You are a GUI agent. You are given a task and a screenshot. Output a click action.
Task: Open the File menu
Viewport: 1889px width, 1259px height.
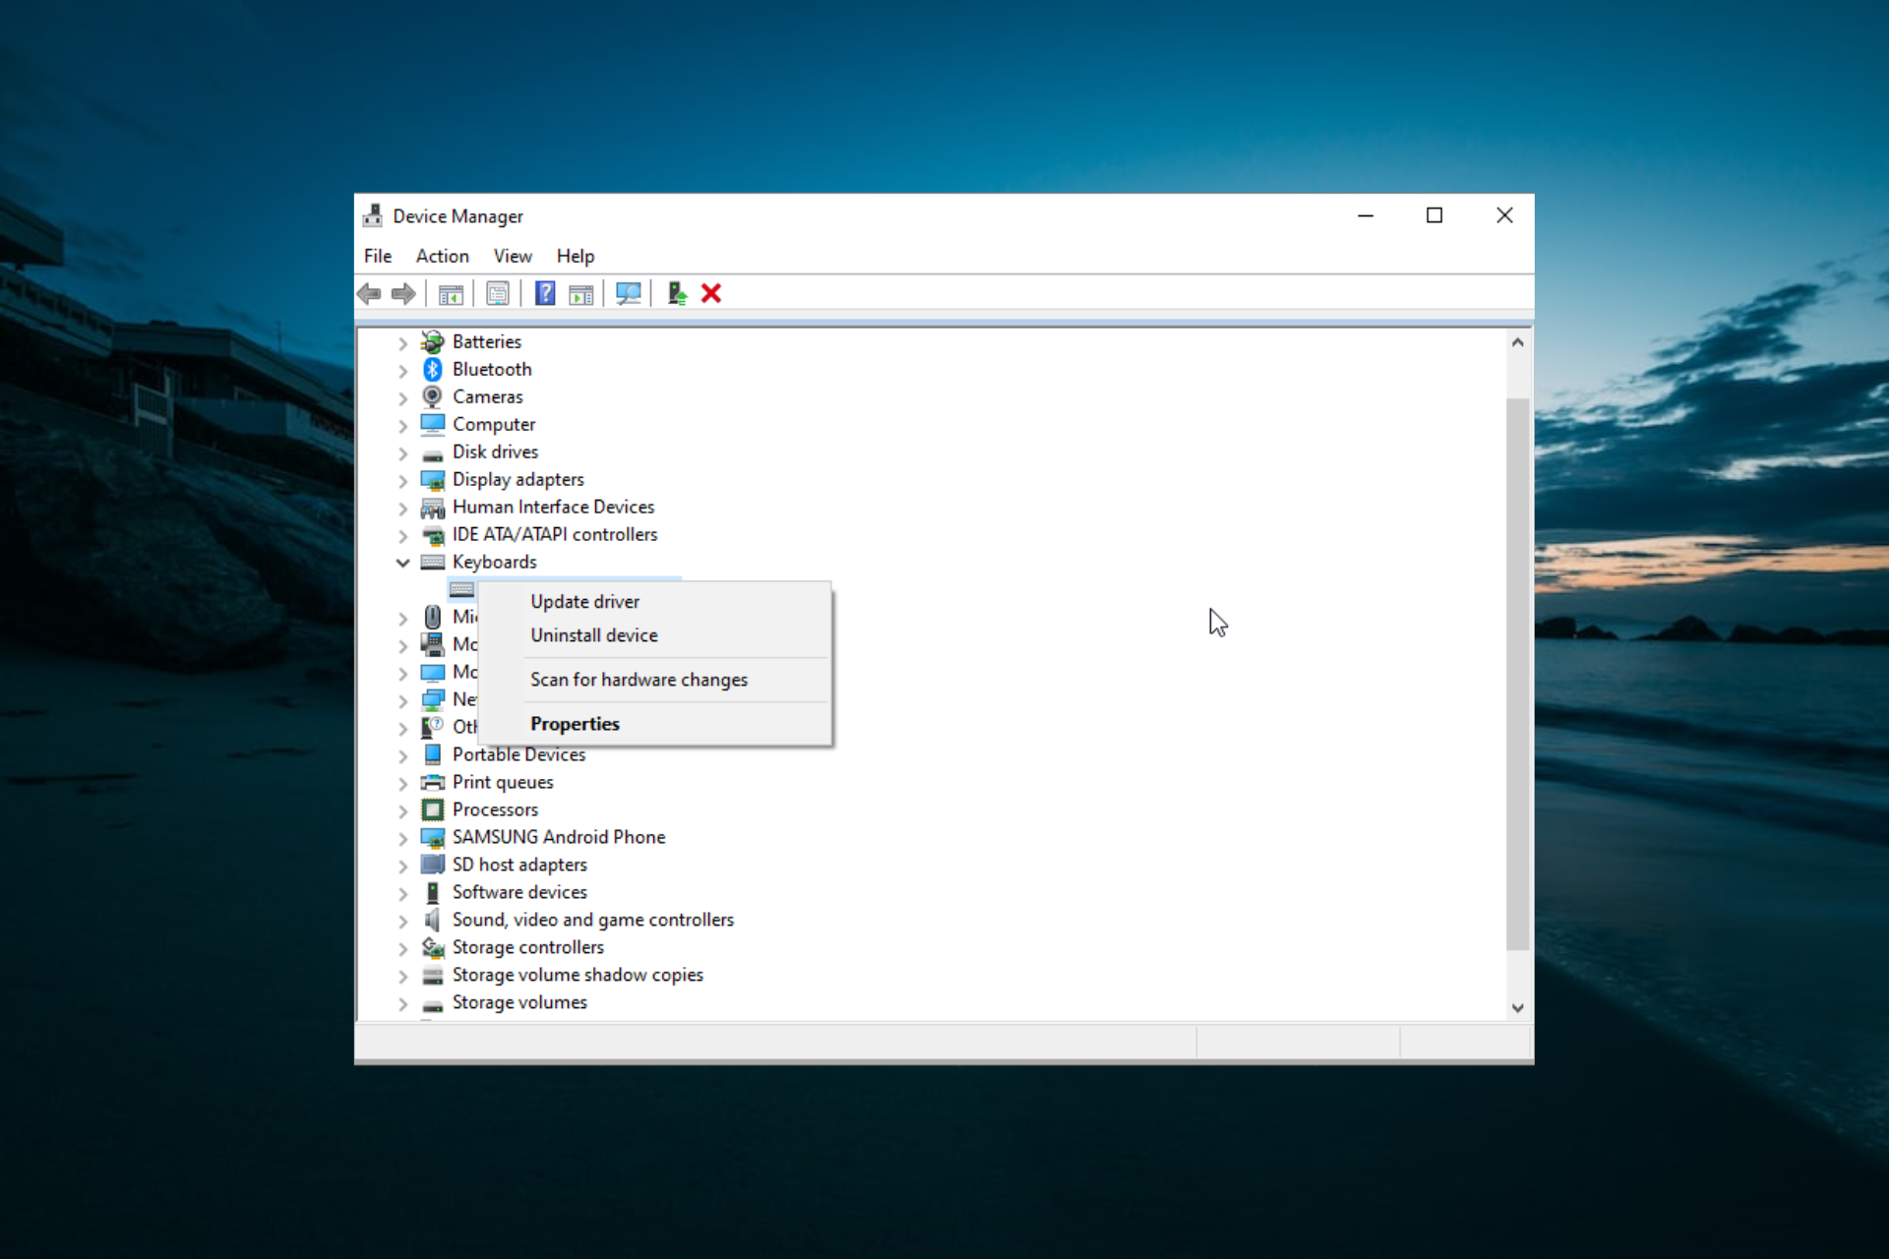(378, 256)
